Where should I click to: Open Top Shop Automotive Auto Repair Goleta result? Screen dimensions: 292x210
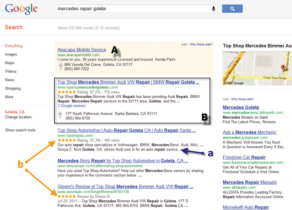[x=127, y=130]
